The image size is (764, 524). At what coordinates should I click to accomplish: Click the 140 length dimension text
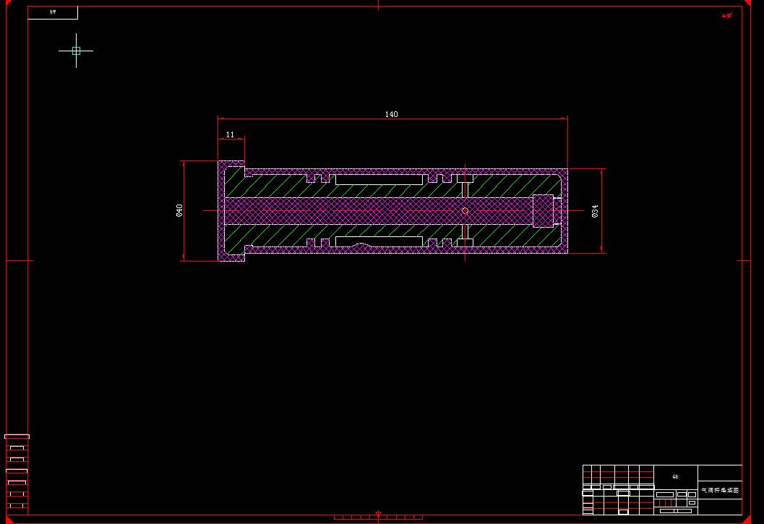391,113
